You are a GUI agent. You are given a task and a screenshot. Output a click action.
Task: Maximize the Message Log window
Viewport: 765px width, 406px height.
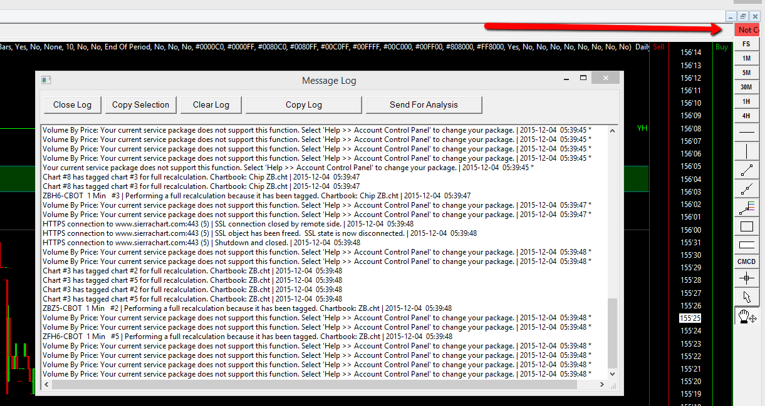[583, 78]
